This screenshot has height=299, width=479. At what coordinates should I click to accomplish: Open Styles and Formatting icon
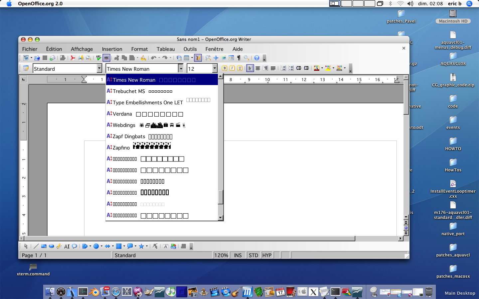(x=26, y=68)
